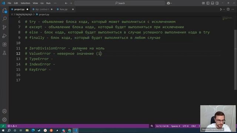237x133 pixels.
Task: Open Customize Layout control
Action: coord(203,3)
